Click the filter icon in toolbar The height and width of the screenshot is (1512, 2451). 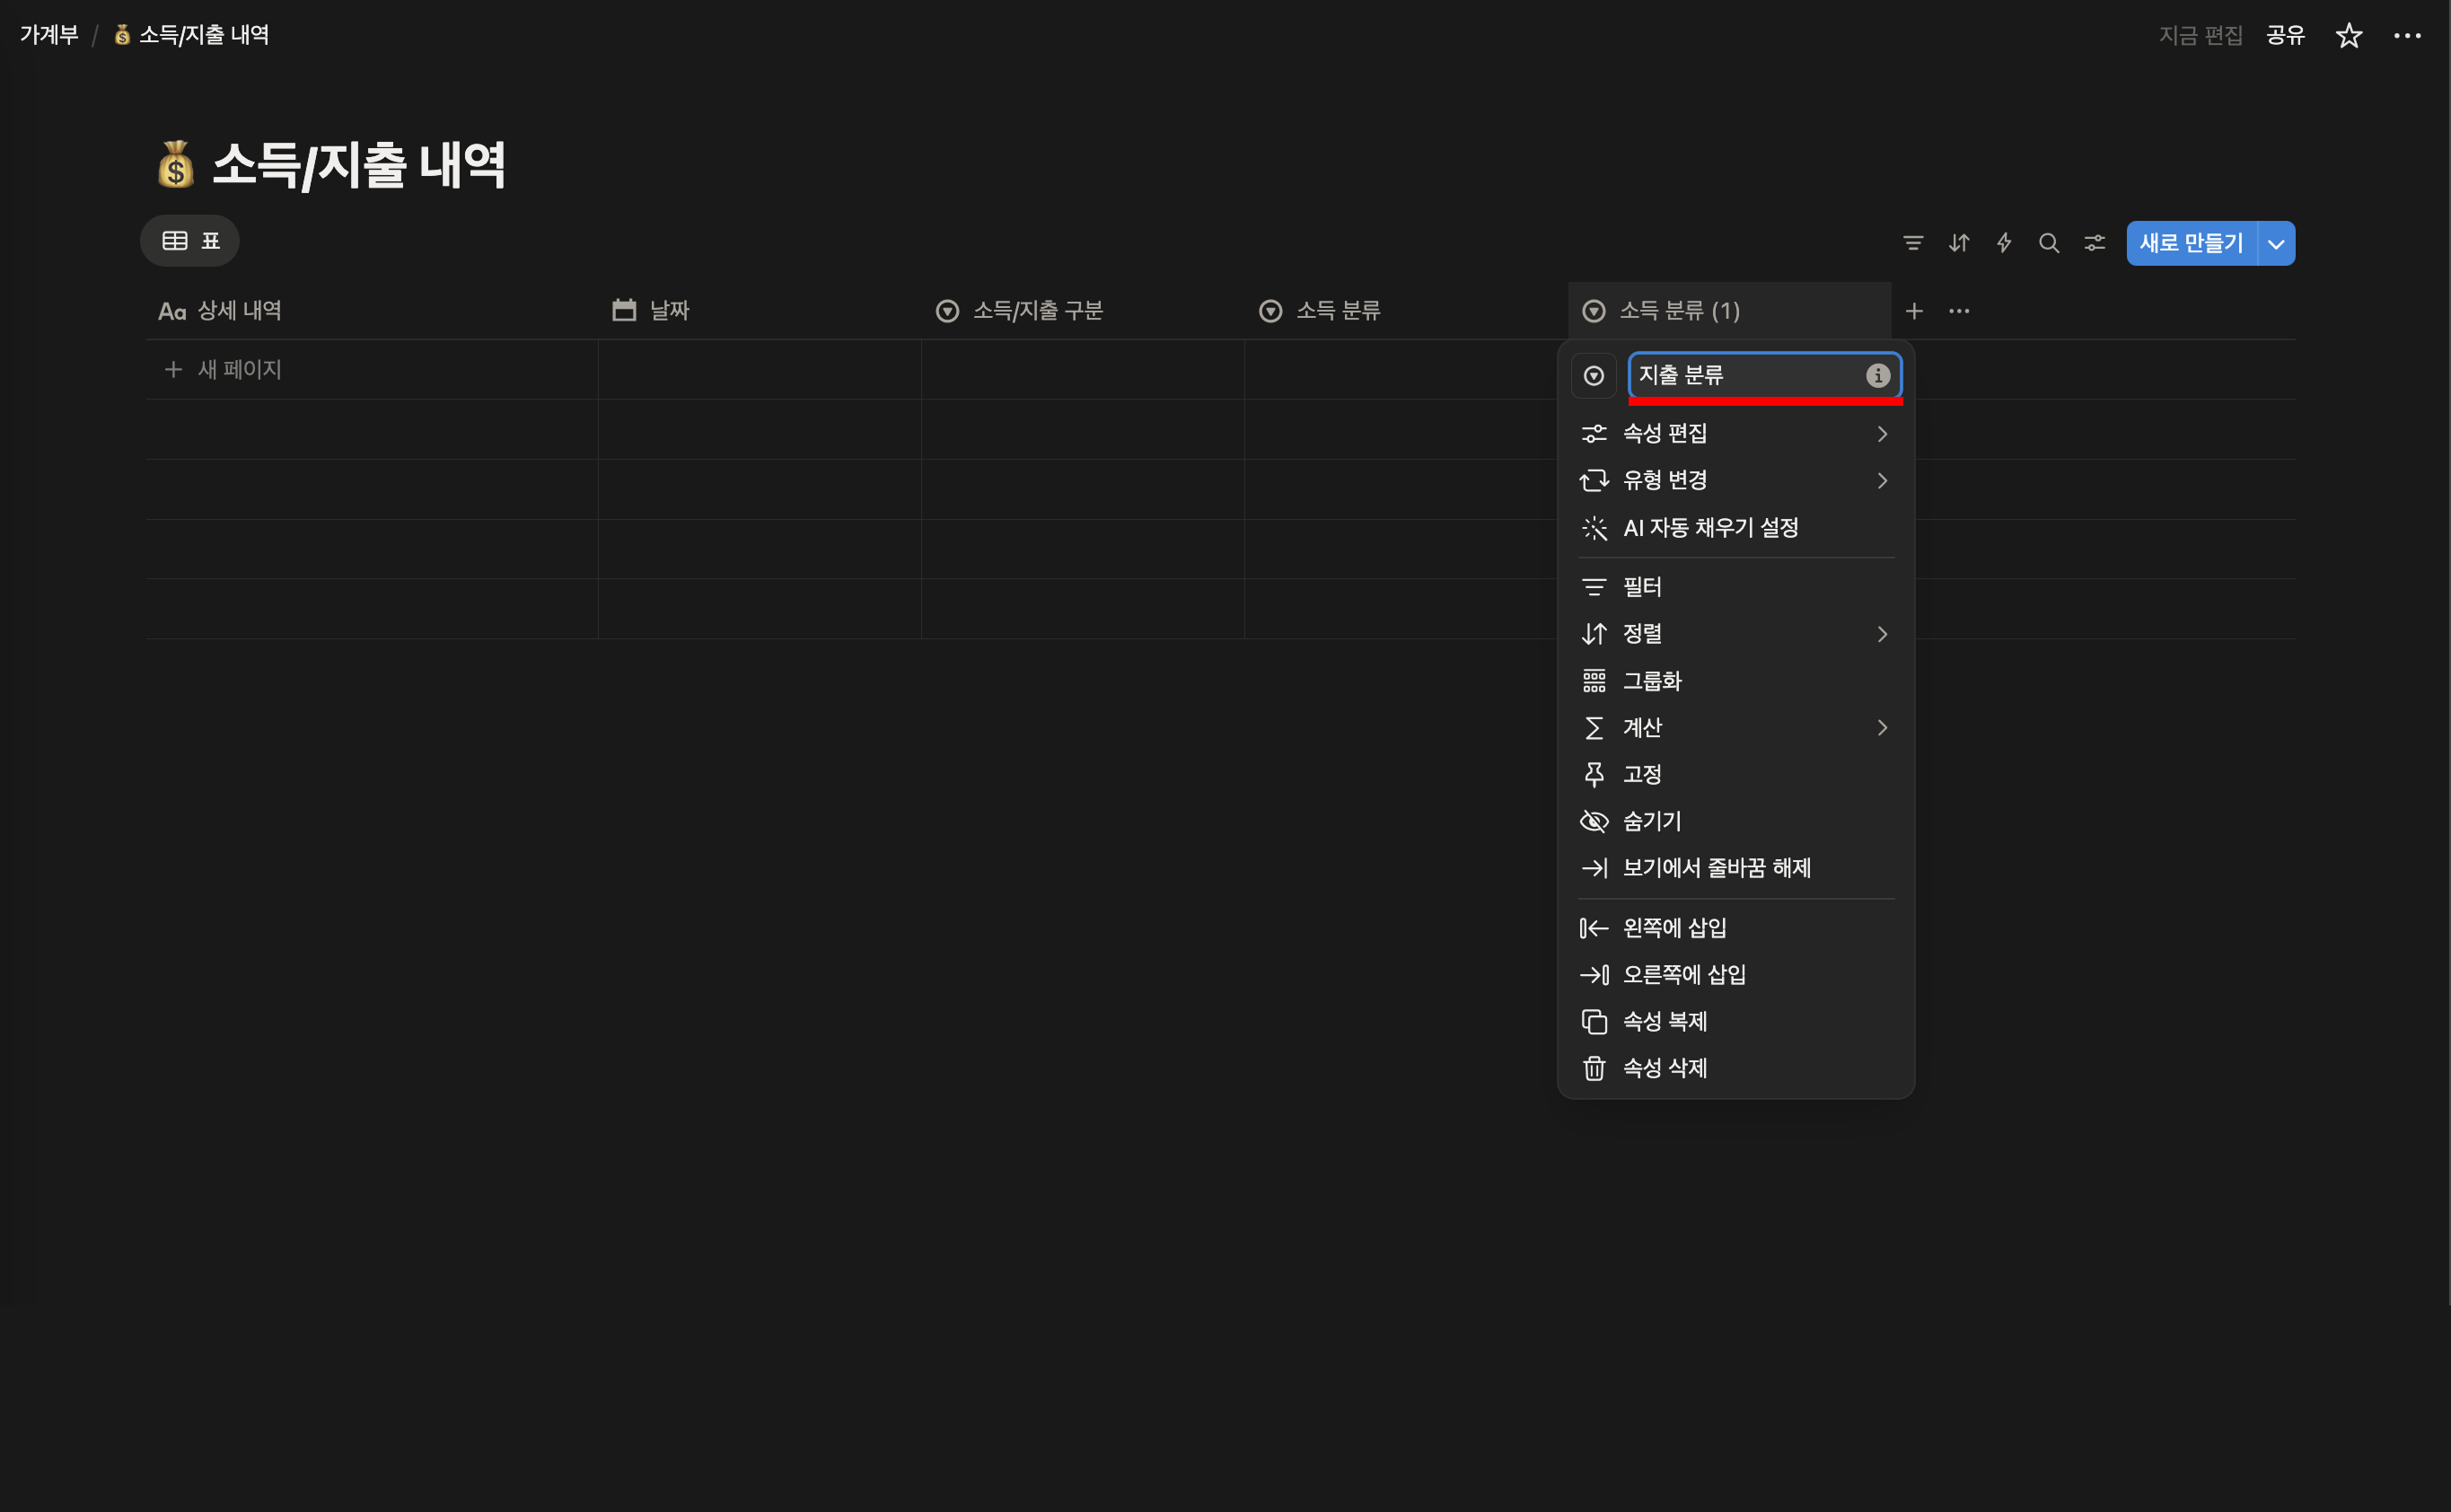point(1912,243)
